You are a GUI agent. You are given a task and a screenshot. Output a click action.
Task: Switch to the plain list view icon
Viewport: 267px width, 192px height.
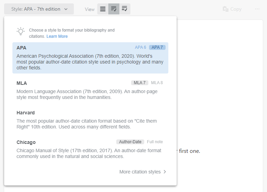103,9
